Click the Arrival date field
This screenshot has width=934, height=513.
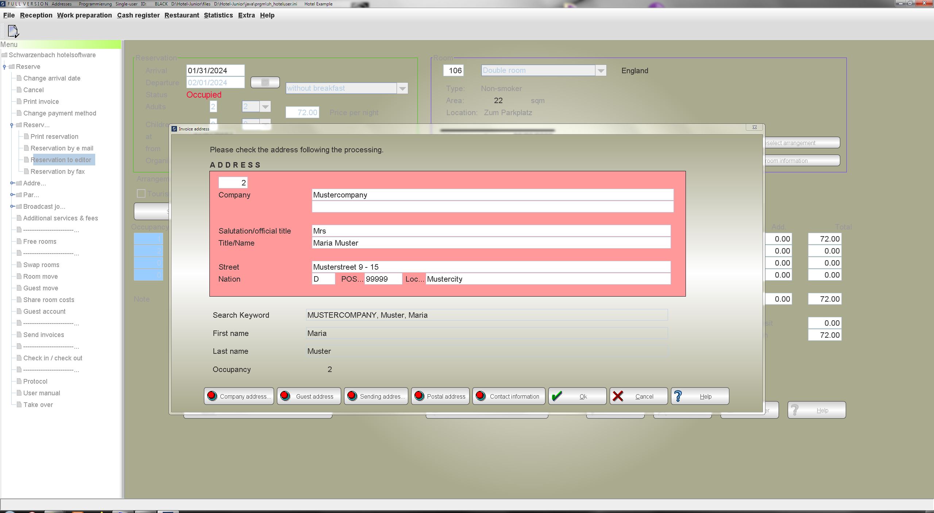215,70
